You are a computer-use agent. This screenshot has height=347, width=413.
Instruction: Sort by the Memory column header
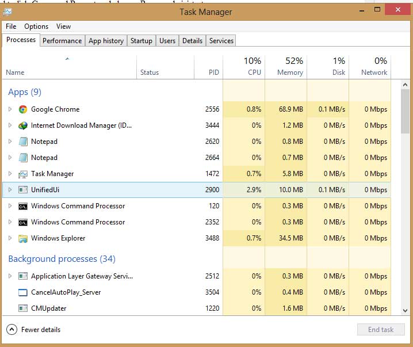tap(286, 67)
